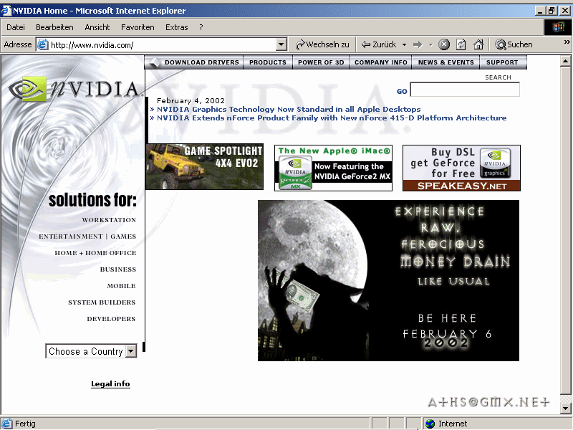Open the COMPANY INFO tab
The height and width of the screenshot is (430, 573).
(381, 62)
